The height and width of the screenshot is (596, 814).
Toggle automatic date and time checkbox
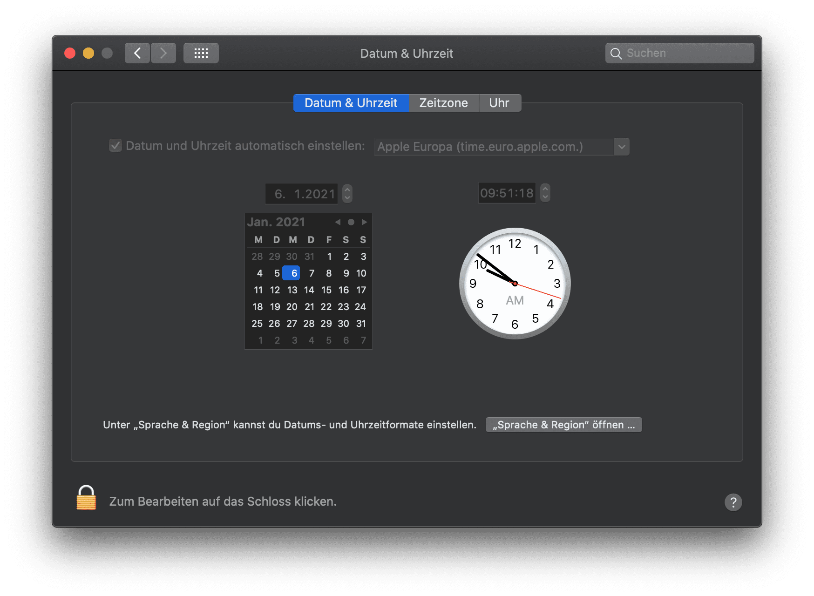point(115,146)
